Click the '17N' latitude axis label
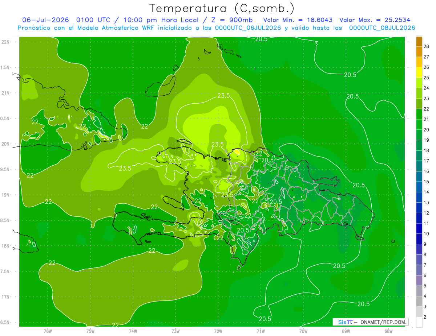The width and height of the screenshot is (436, 336). (6, 297)
